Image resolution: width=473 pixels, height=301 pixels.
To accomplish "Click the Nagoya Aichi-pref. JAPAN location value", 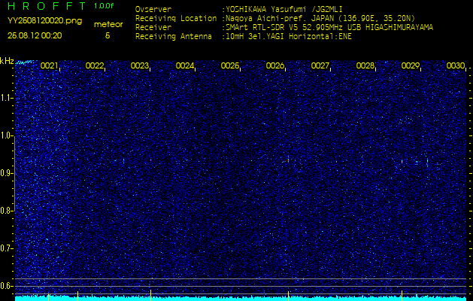I will (x=319, y=18).
